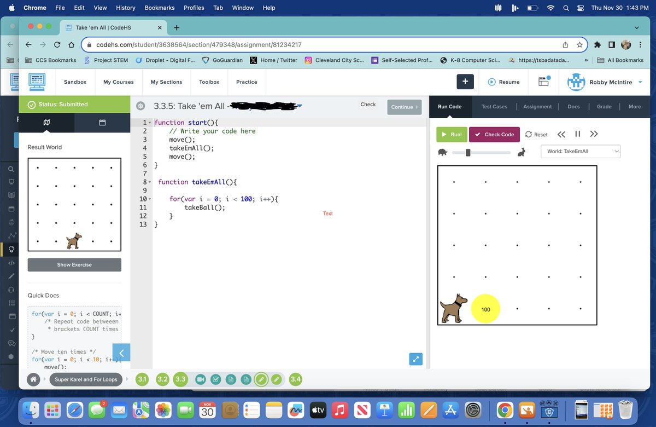Click the CodeHS computer logo
The width and height of the screenshot is (656, 427).
coord(37,82)
